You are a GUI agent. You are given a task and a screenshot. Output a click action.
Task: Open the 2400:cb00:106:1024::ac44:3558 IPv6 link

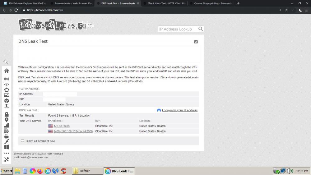(x=73, y=131)
